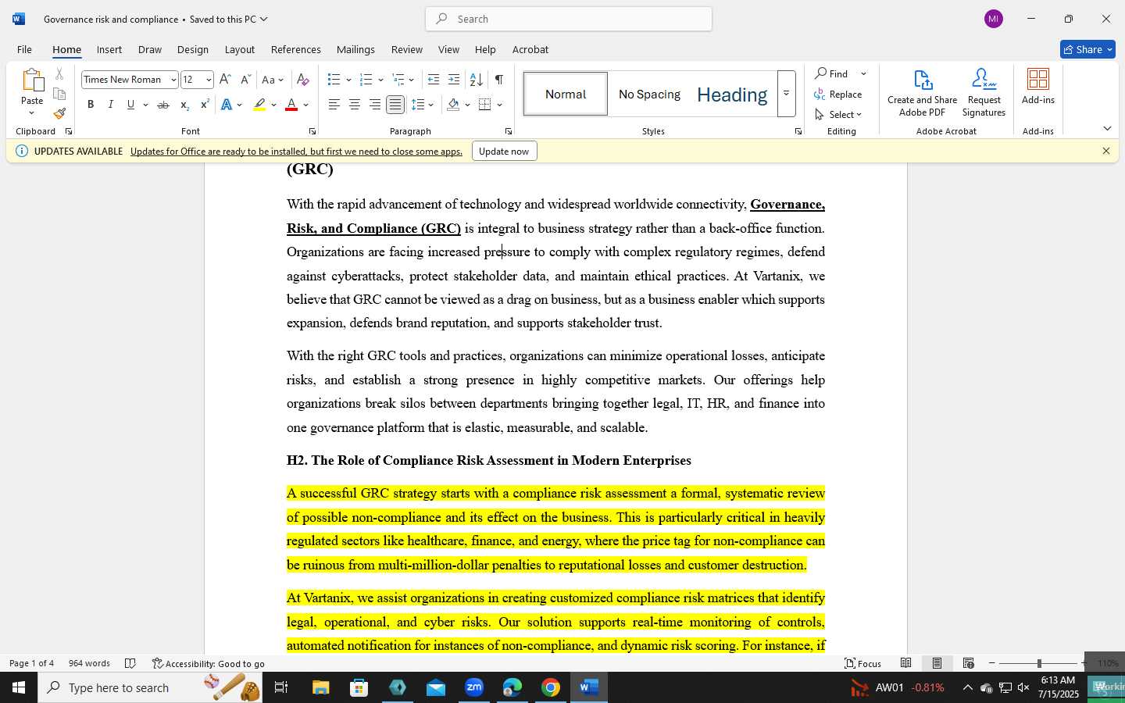
Task: Toggle show paragraph marks
Action: pyautogui.click(x=499, y=80)
